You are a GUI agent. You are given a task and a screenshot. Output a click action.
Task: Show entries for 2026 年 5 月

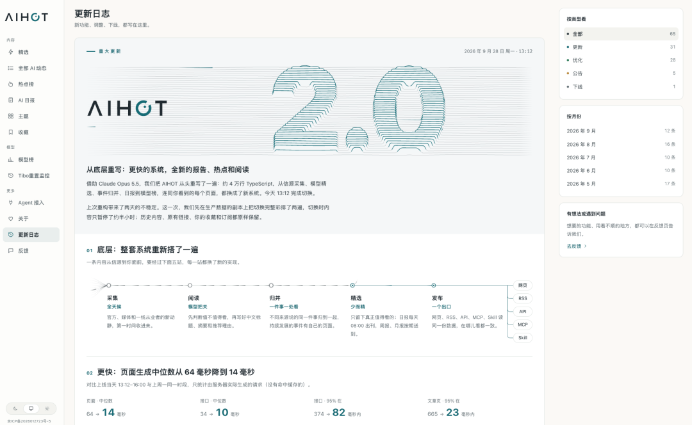click(621, 184)
